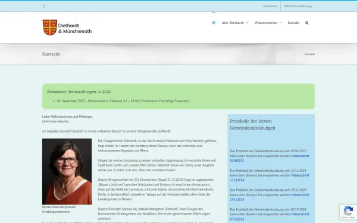
Task: Open the 'über Diethardt' menu item
Action: pyautogui.click(x=233, y=23)
